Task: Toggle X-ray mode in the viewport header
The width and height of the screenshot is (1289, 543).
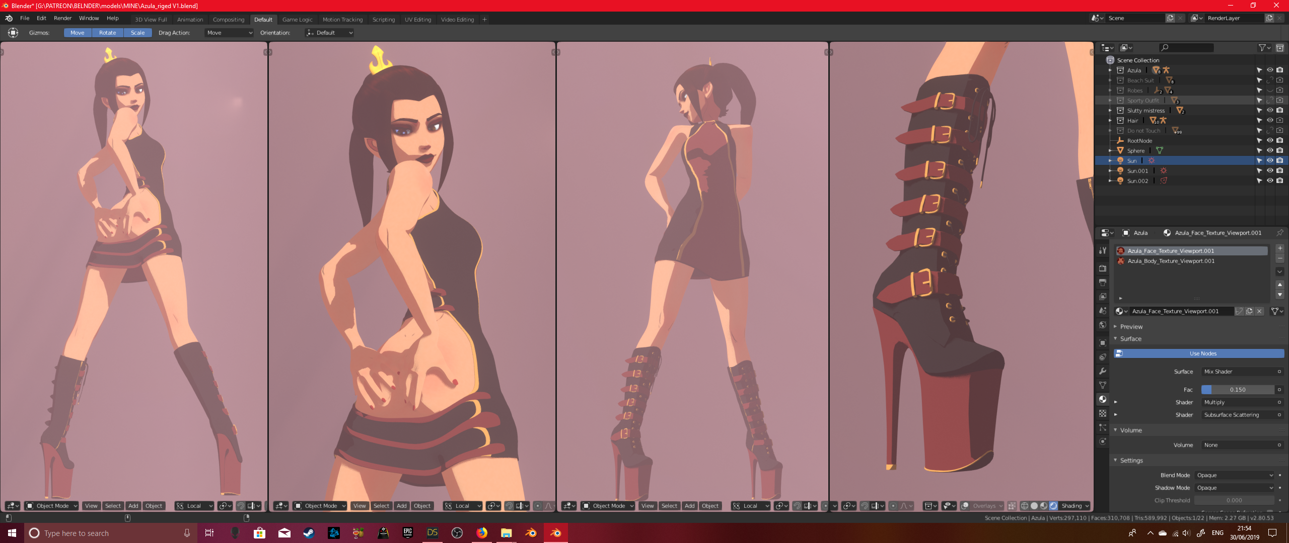Action: (x=1012, y=506)
